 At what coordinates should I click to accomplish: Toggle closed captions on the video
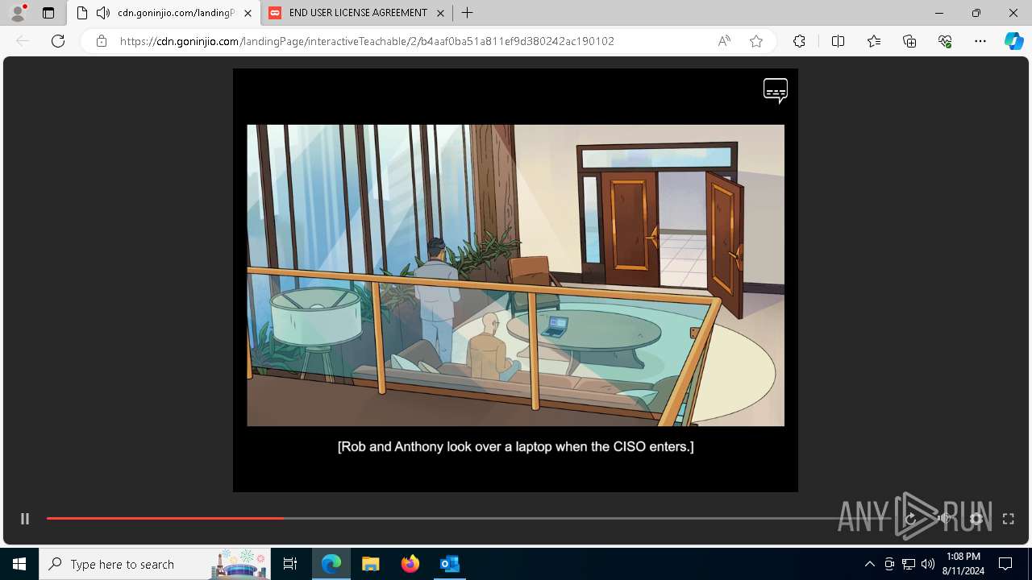(x=776, y=90)
